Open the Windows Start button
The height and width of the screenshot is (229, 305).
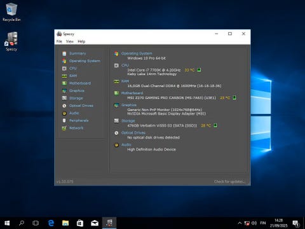(x=7, y=223)
